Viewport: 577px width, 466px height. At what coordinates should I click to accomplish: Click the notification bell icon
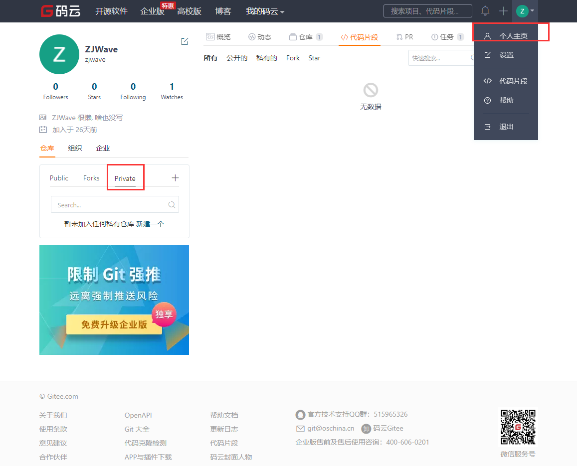(x=485, y=11)
